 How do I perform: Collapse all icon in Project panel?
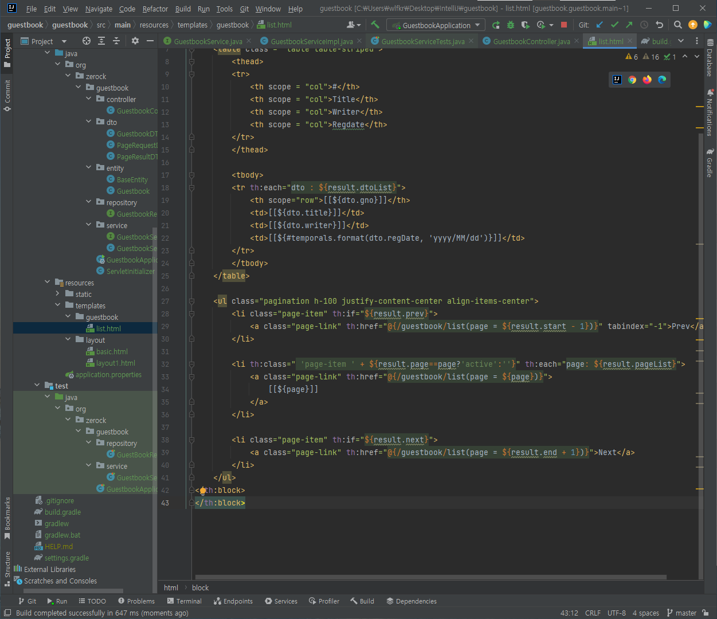(x=116, y=41)
